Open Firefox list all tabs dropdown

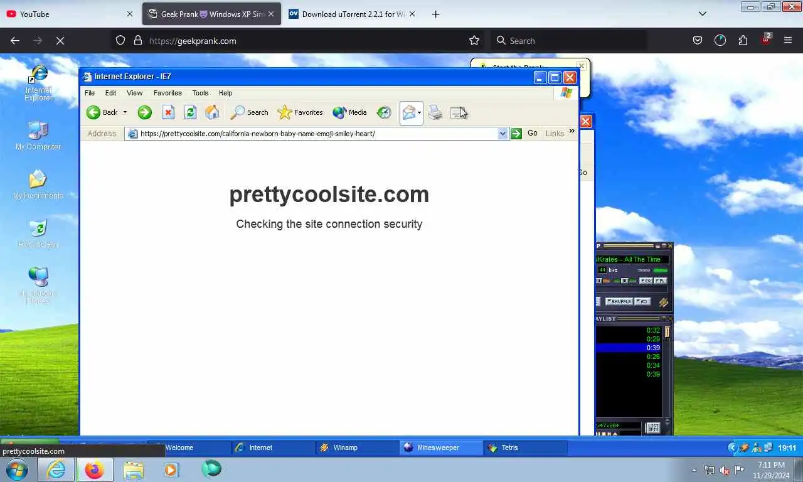click(x=703, y=14)
